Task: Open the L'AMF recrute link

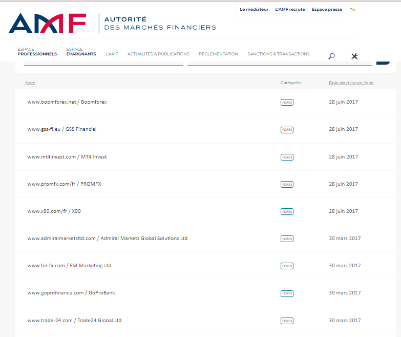Action: click(x=290, y=9)
